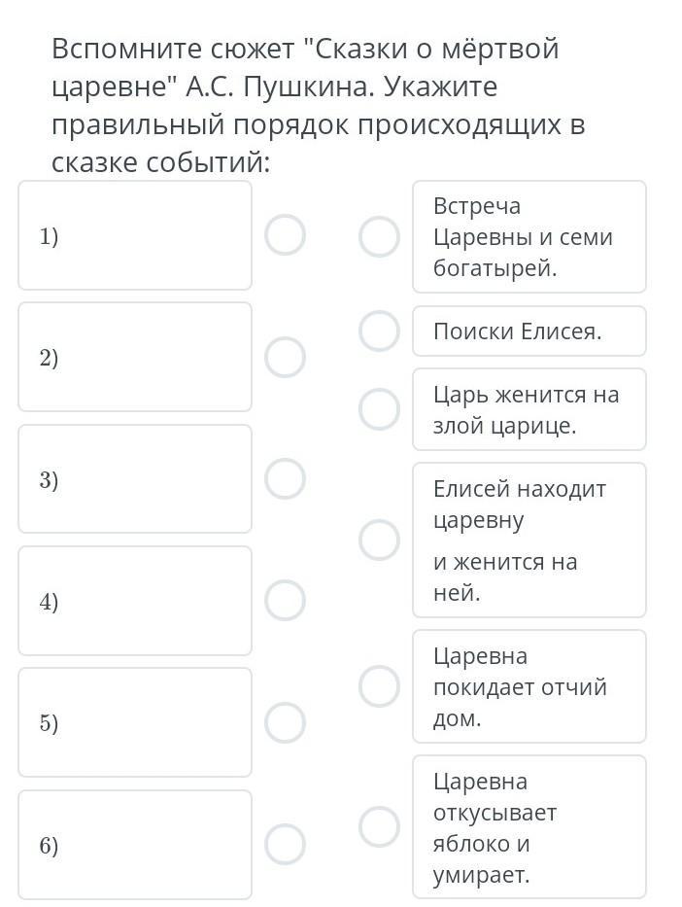Viewport: 682px width, 907px height.
Task: Select the circle connector beside slot 3)
Action: 285,479
